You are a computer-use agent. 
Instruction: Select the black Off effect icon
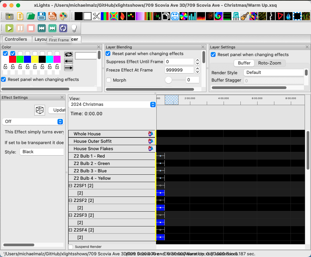79,16
